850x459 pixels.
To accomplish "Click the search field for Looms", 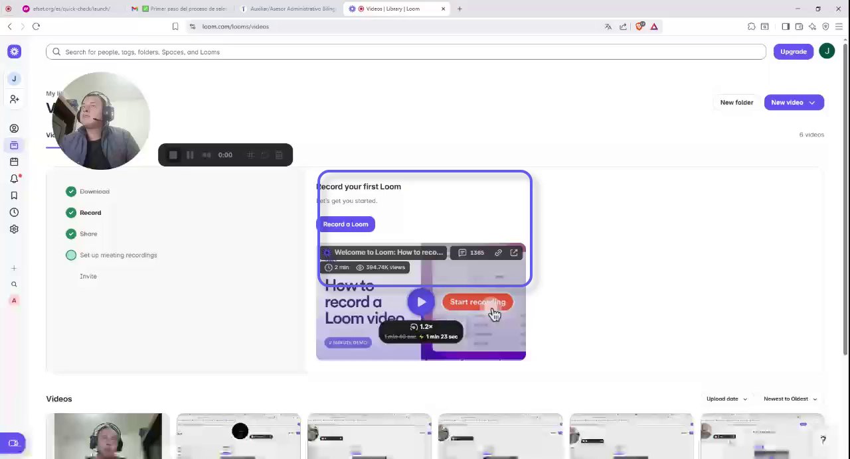I will (406, 52).
